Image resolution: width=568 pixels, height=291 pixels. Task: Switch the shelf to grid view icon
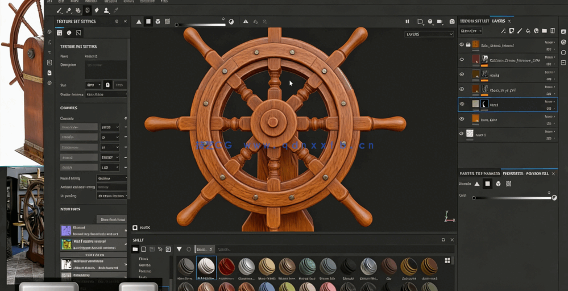(447, 261)
